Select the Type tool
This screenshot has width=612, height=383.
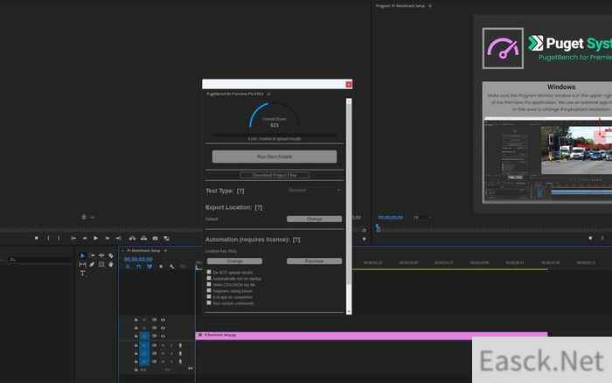click(82, 274)
